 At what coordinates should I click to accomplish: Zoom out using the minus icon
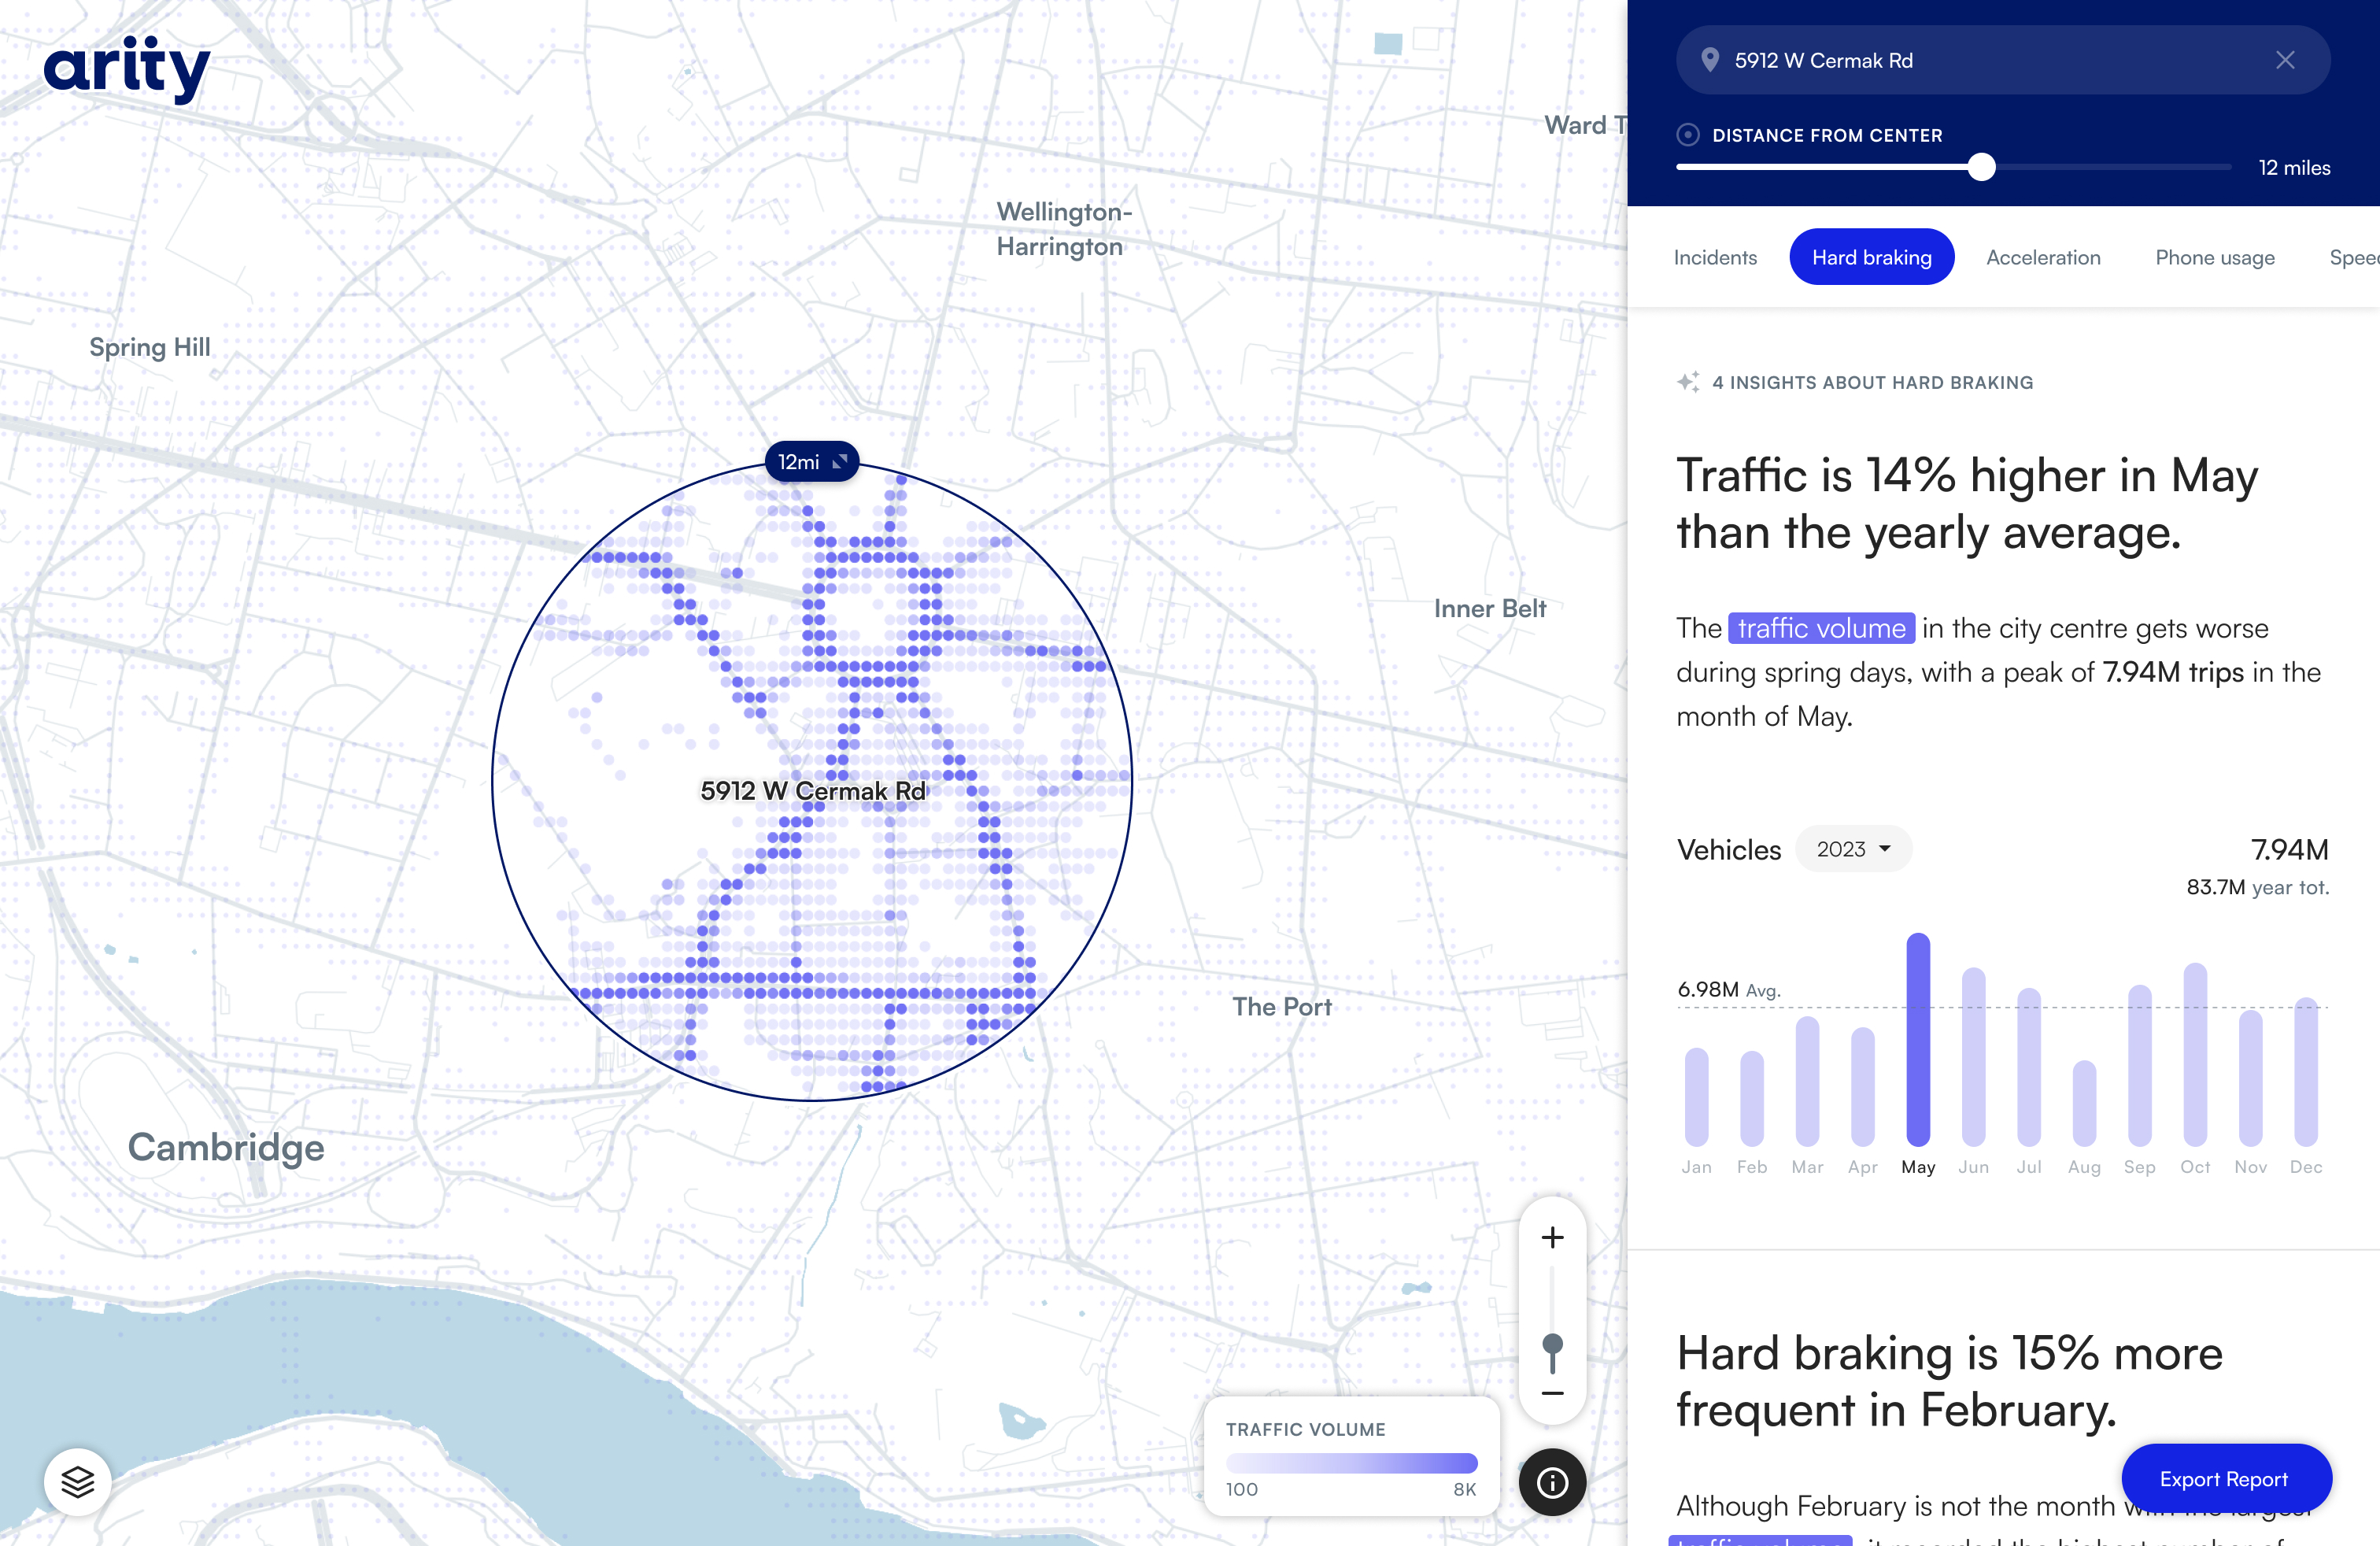(1551, 1393)
